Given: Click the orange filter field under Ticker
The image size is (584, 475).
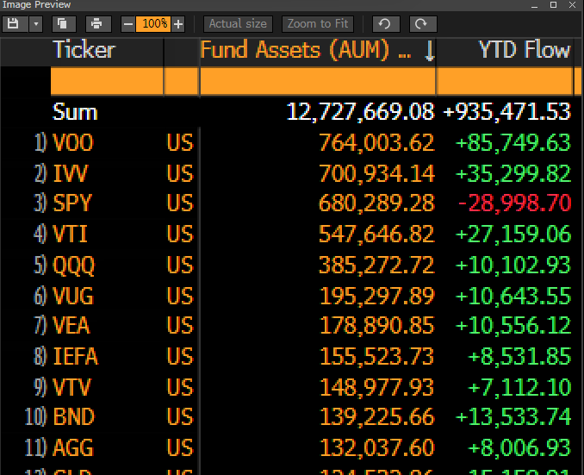Looking at the screenshot, I should click(107, 81).
